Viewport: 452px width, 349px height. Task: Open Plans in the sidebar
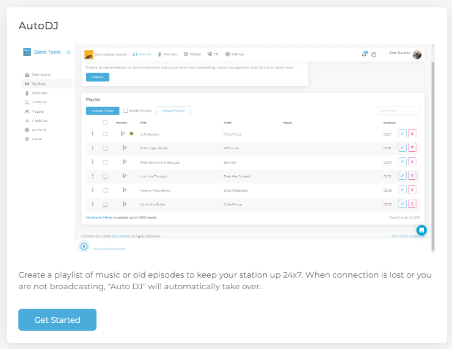coord(33,139)
